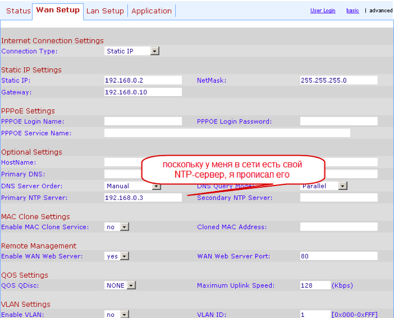Focus the Gateway input field

143,92
